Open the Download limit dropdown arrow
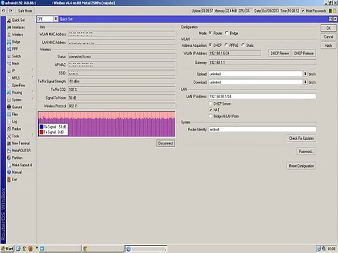The width and height of the screenshot is (338, 253). click(x=305, y=82)
